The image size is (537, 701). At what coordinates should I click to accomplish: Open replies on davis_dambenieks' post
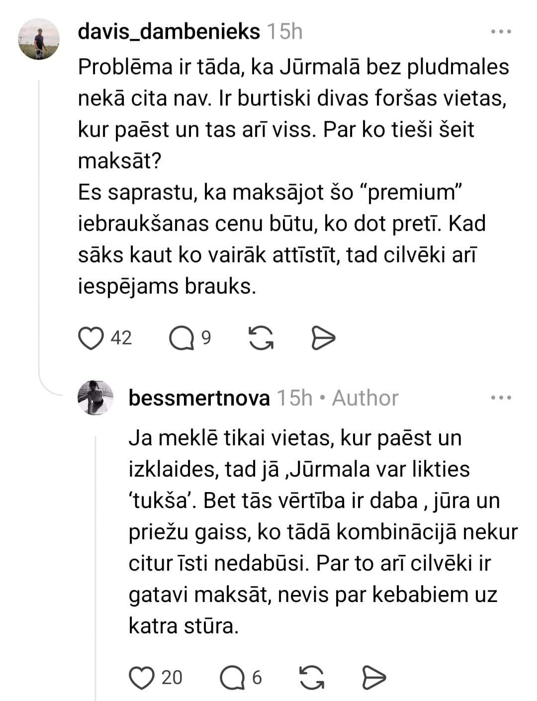pyautogui.click(x=181, y=338)
